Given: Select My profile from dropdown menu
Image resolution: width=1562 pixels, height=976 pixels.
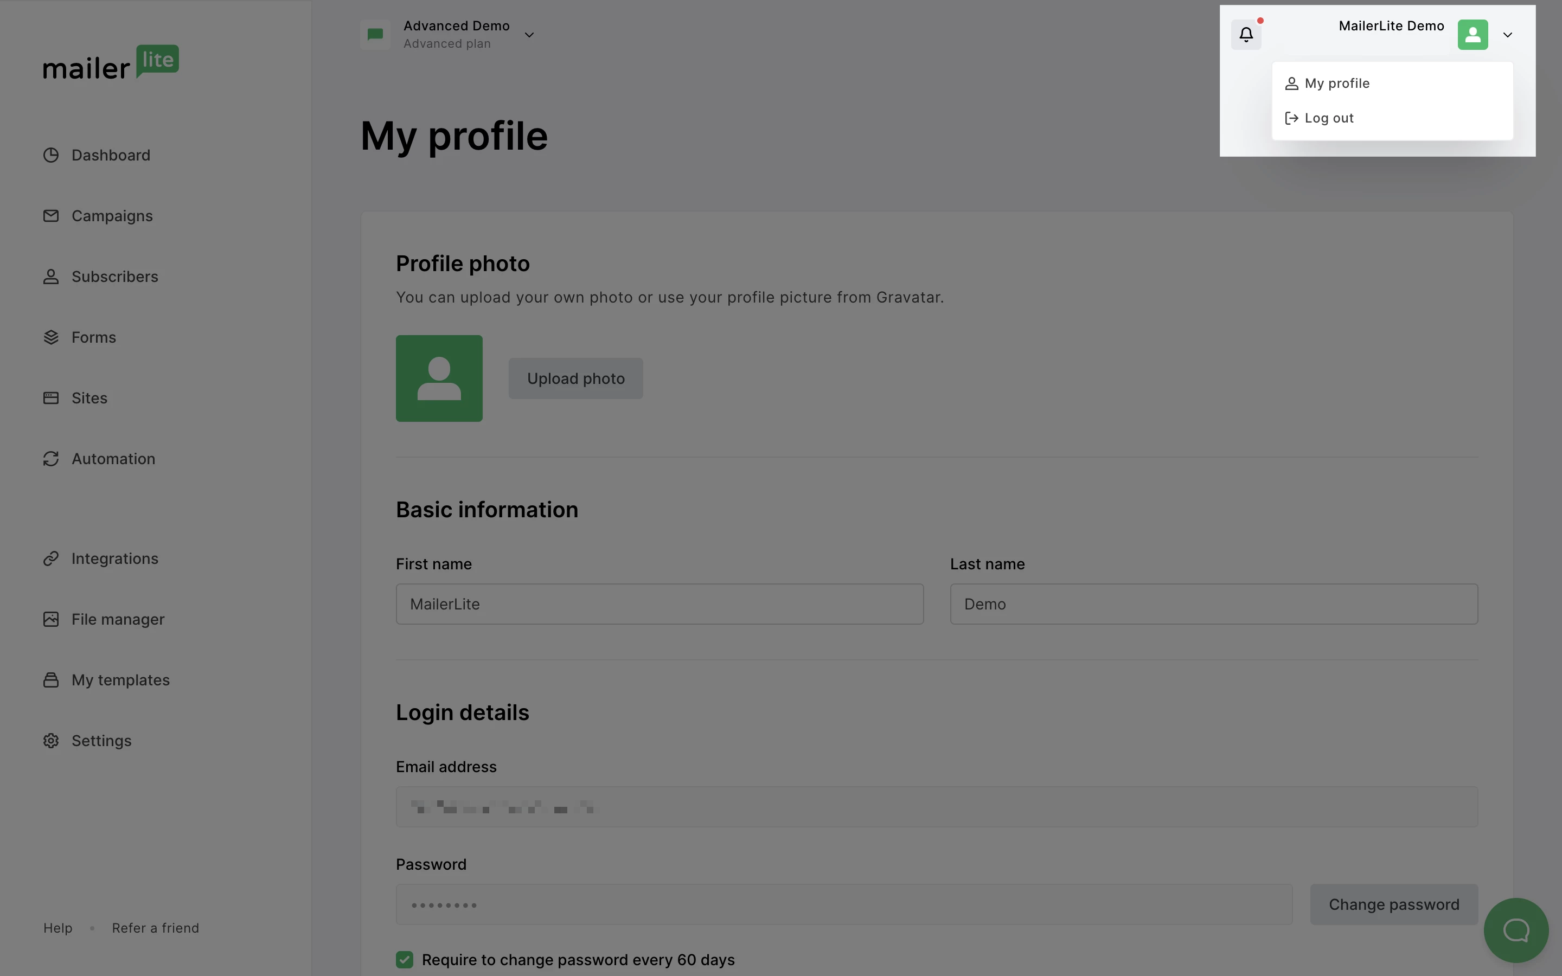Looking at the screenshot, I should pos(1337,84).
